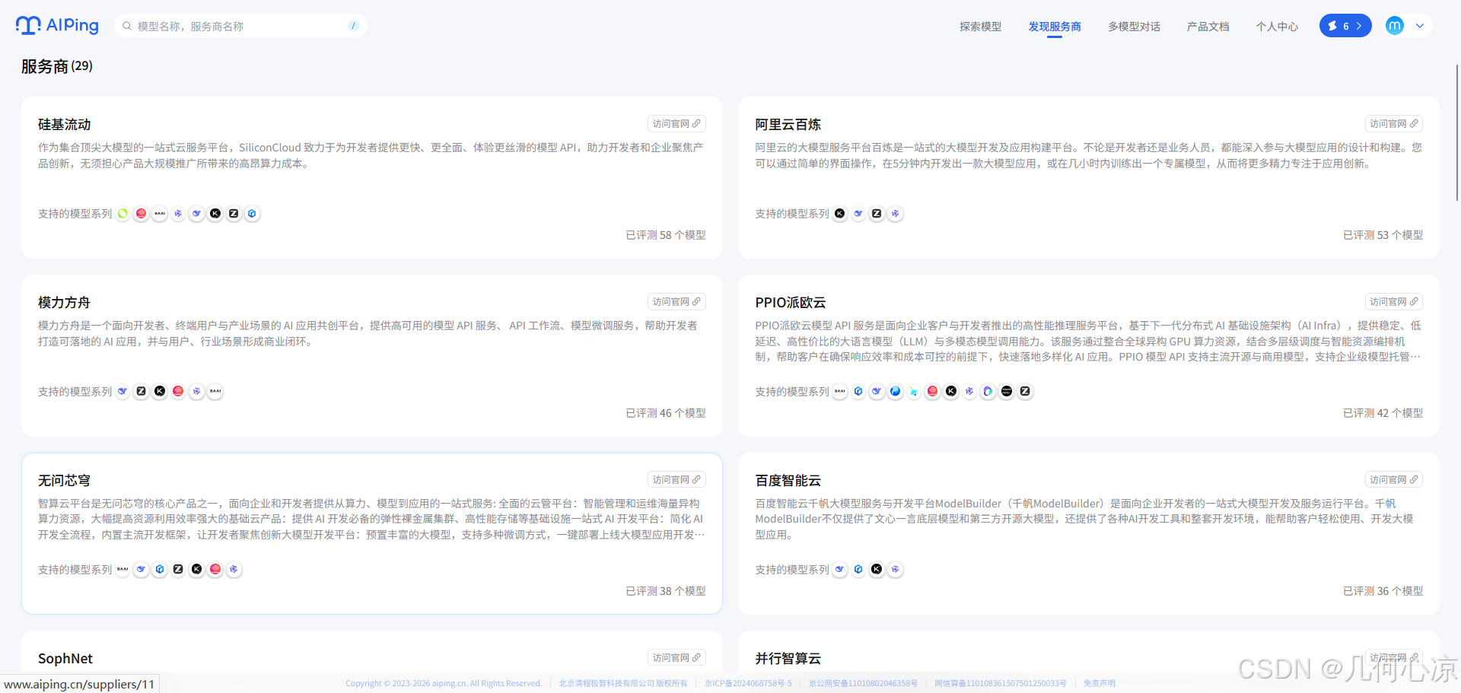Click Kimi K icon in 阿里云百炼 card
Viewport: 1461px width, 693px height.
839,214
